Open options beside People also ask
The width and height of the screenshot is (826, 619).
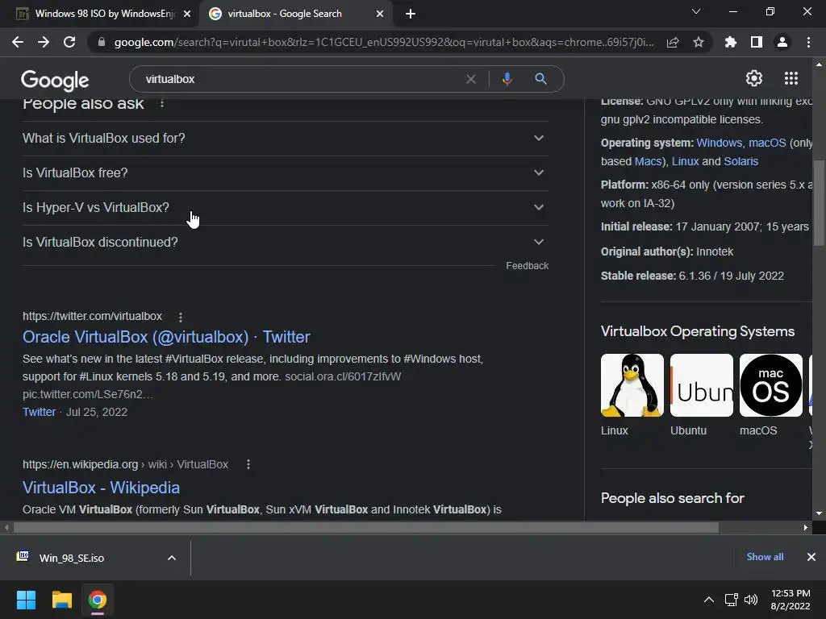[x=162, y=103]
